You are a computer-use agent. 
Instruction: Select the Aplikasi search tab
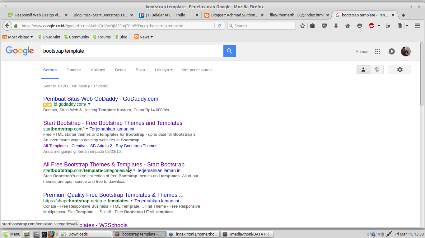click(x=98, y=70)
